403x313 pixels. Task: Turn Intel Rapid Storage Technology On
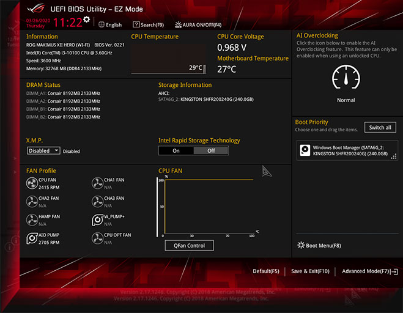[176, 151]
